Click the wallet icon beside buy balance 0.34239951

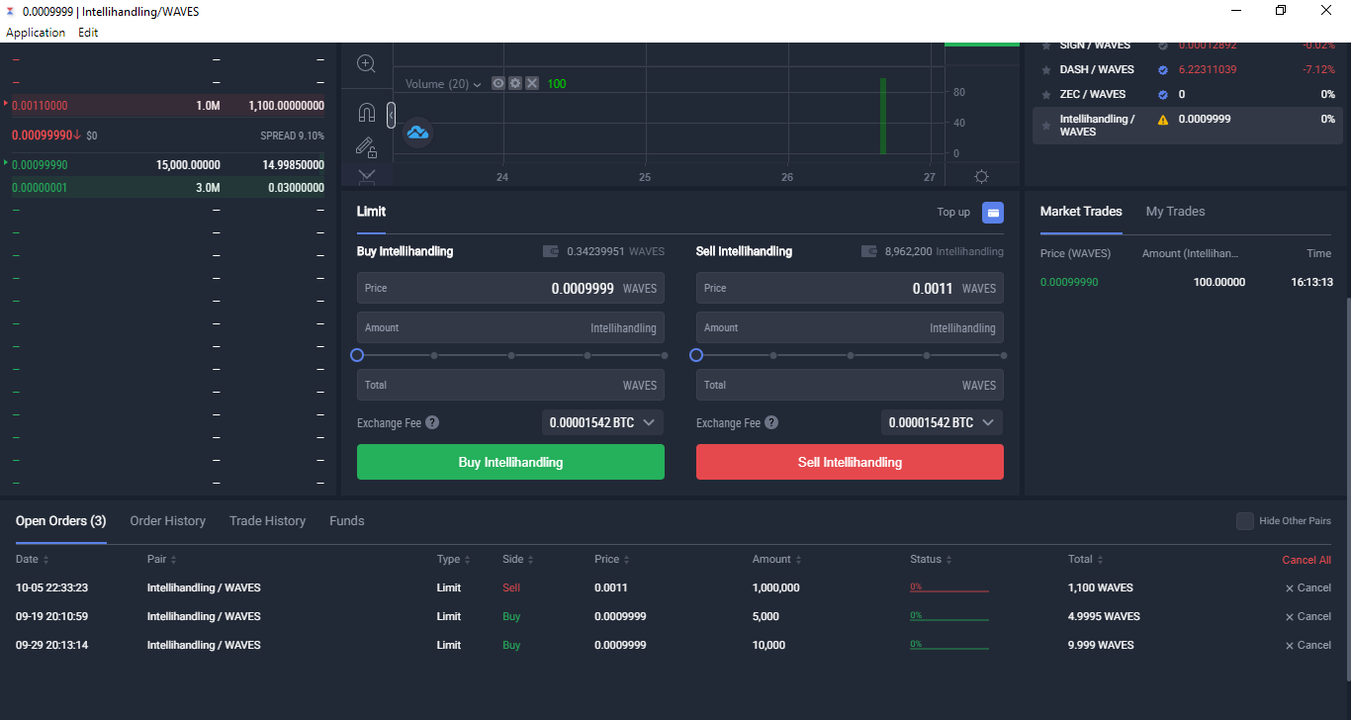pyautogui.click(x=551, y=251)
